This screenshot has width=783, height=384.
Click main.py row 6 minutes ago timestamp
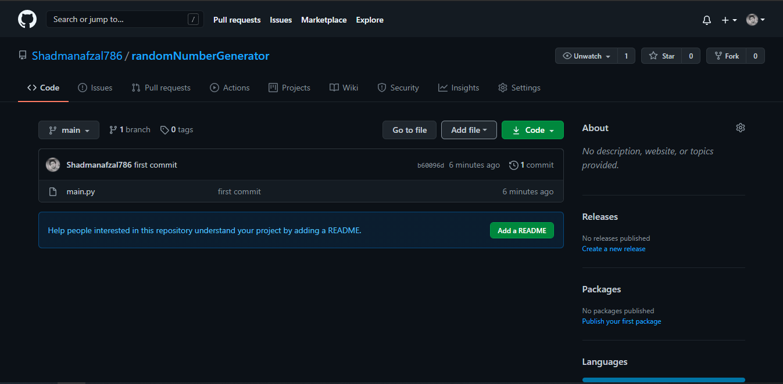528,191
